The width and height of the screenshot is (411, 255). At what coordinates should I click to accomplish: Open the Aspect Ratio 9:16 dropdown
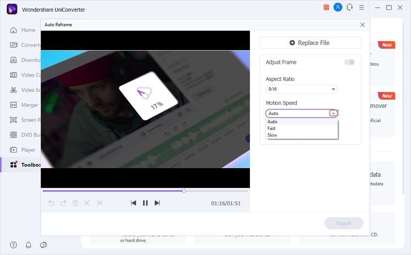301,89
